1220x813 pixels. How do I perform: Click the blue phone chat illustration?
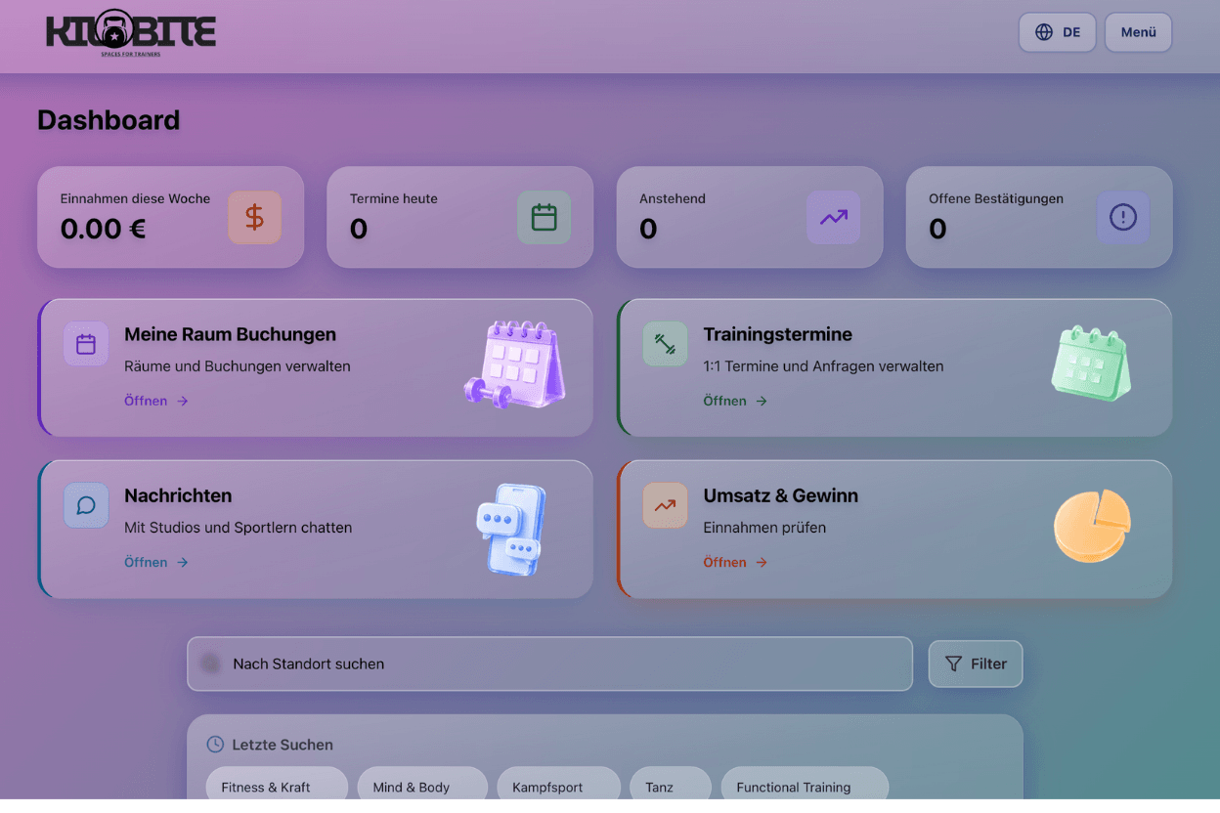512,529
